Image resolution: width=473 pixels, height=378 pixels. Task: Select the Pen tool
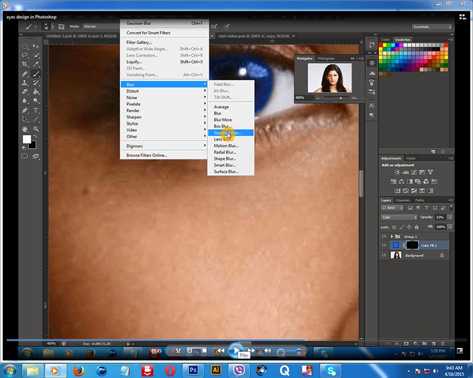25,110
